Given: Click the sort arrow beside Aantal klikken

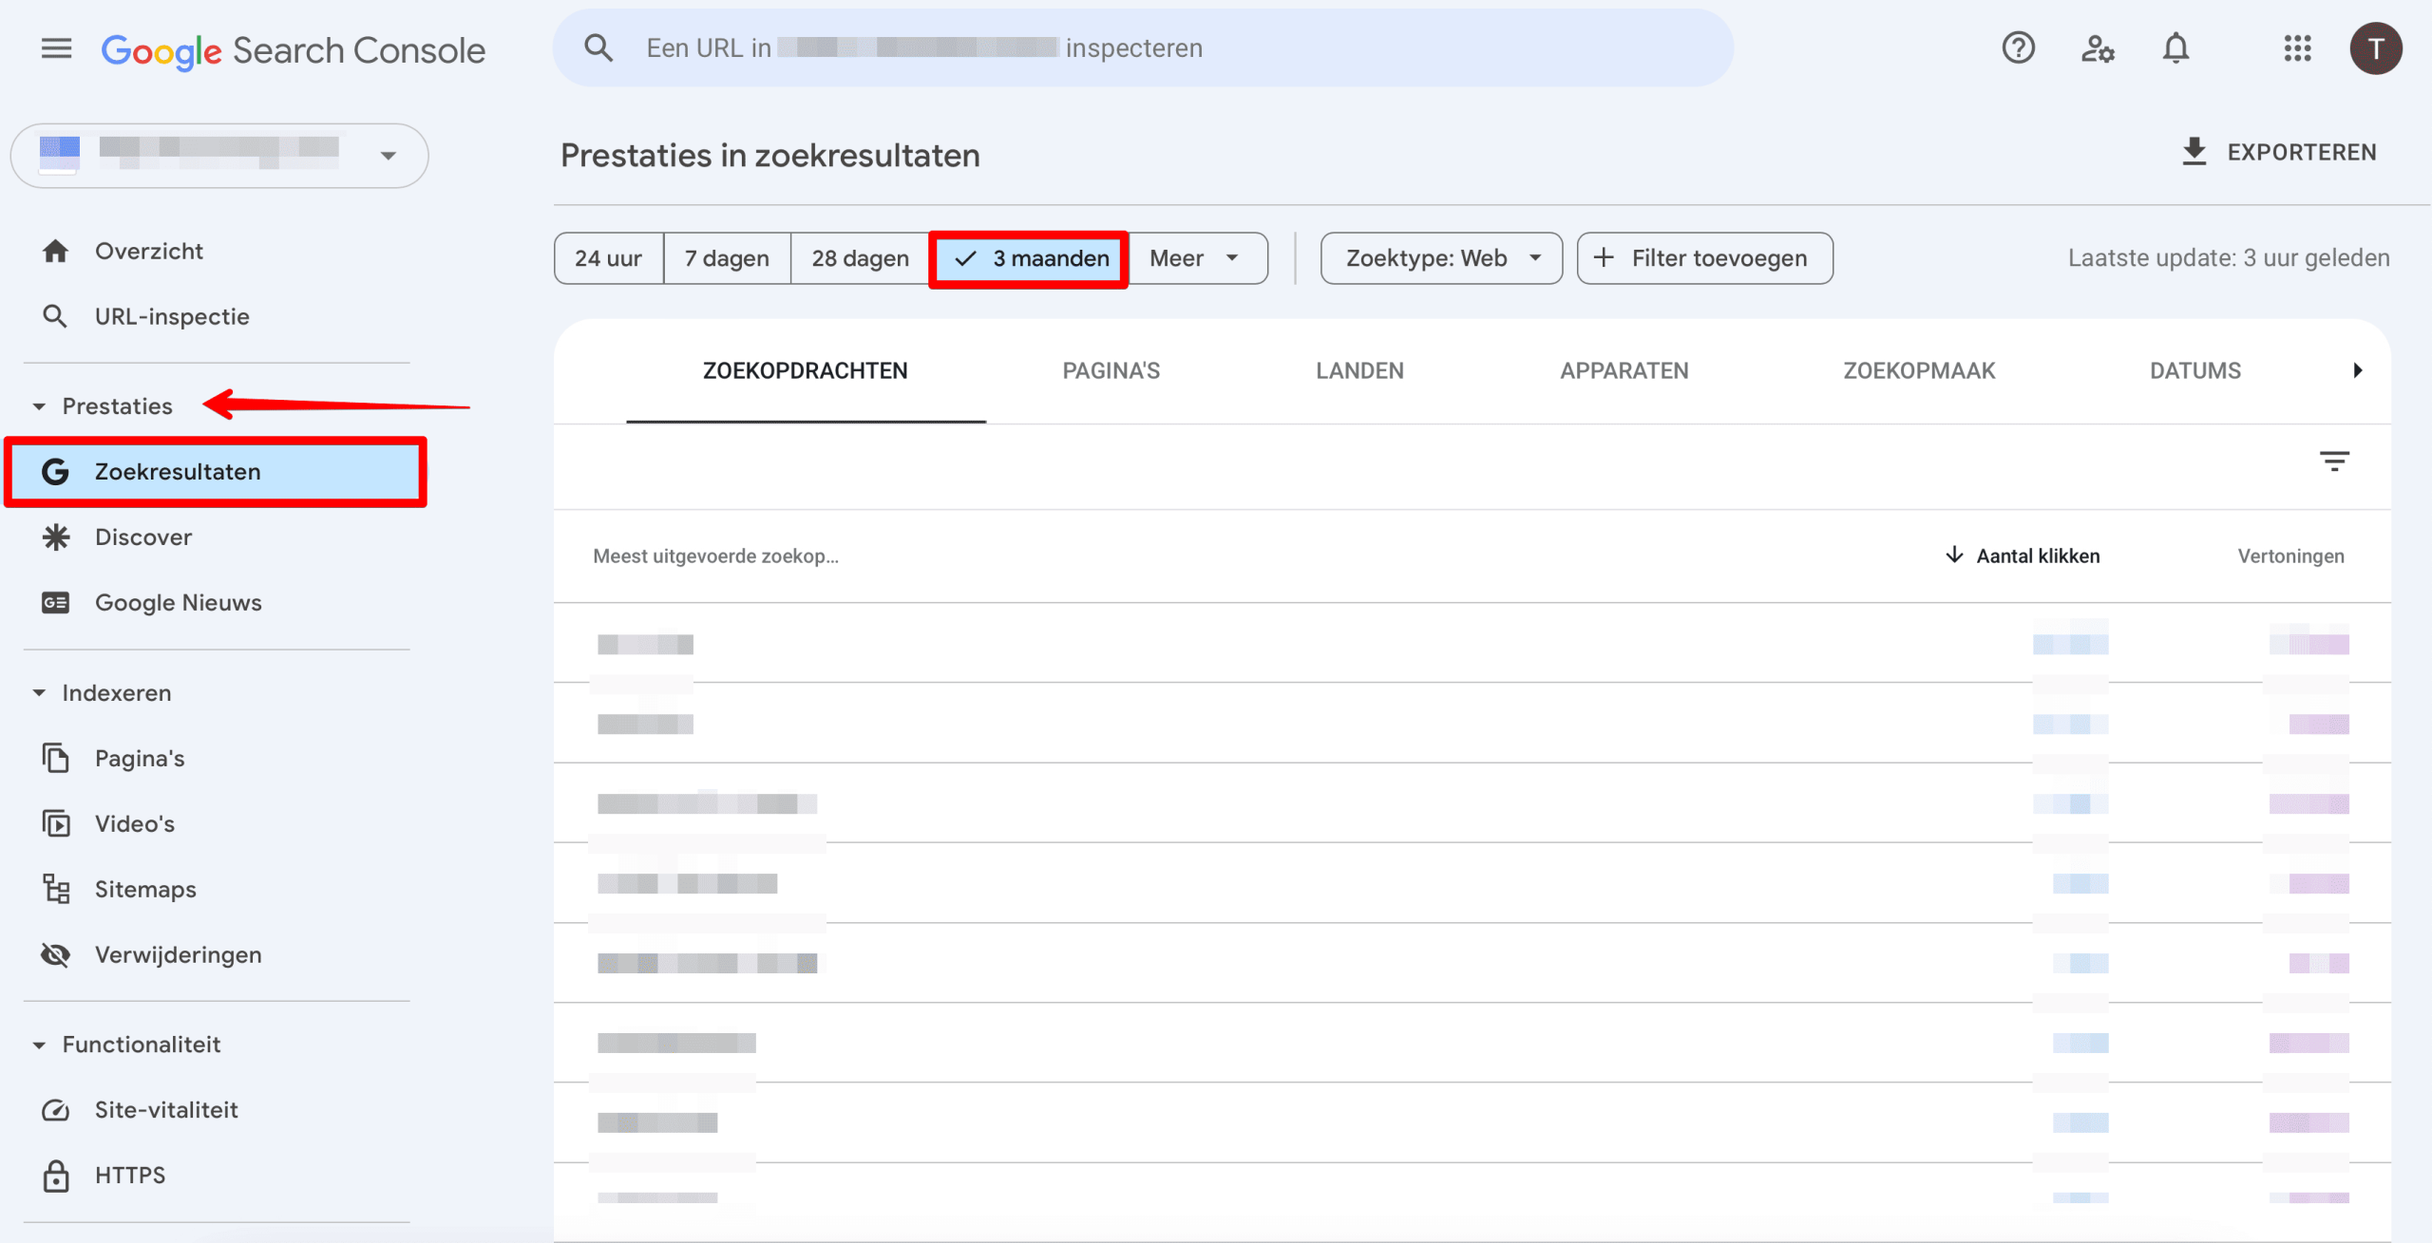Looking at the screenshot, I should (x=1954, y=555).
